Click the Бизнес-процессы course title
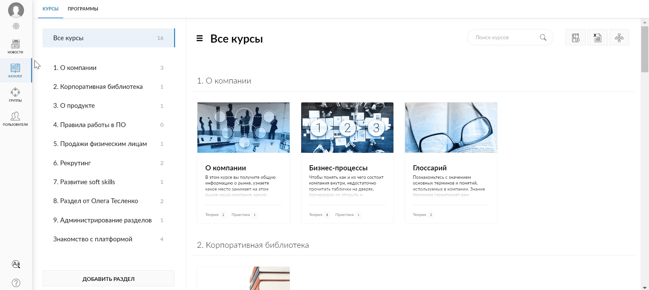 click(x=338, y=168)
